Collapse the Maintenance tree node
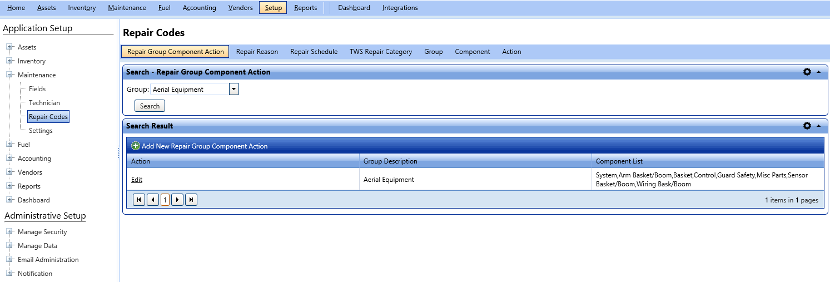Screen dimensions: 830x282 point(9,75)
